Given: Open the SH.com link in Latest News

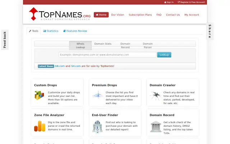Looking at the screenshot, I should pyautogui.click(x=76, y=66).
